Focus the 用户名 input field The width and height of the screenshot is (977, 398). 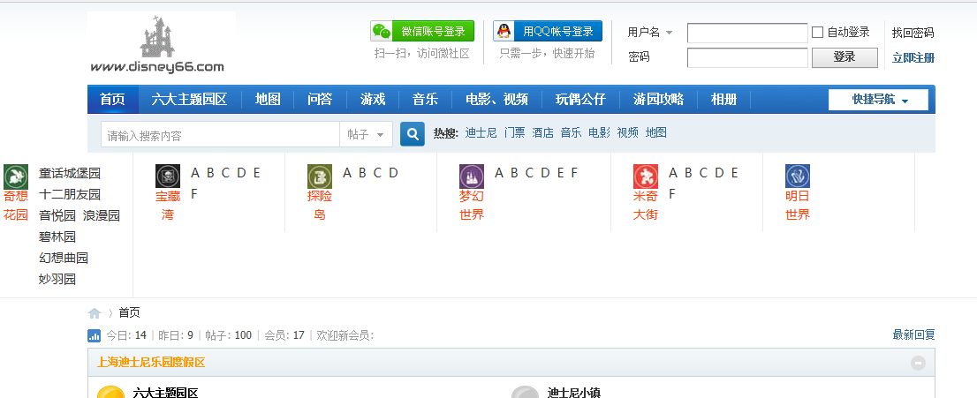point(747,33)
